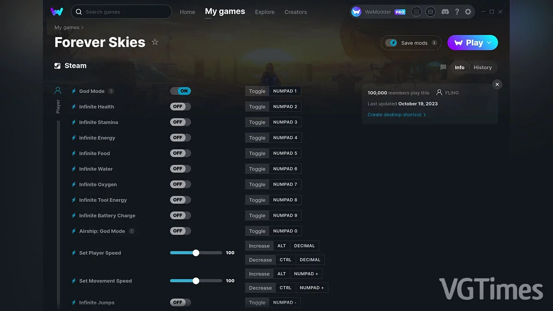Click CTRL key in Decrease Movement Speed row
Image resolution: width=553 pixels, height=311 pixels.
[286, 288]
